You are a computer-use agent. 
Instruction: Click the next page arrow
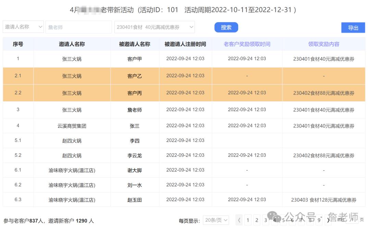point(328,220)
